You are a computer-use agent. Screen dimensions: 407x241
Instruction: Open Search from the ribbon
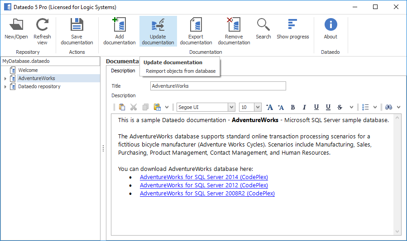(263, 25)
